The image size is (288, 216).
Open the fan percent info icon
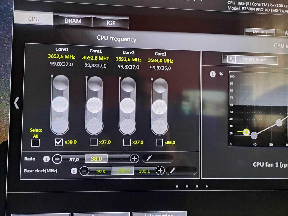pos(213,74)
